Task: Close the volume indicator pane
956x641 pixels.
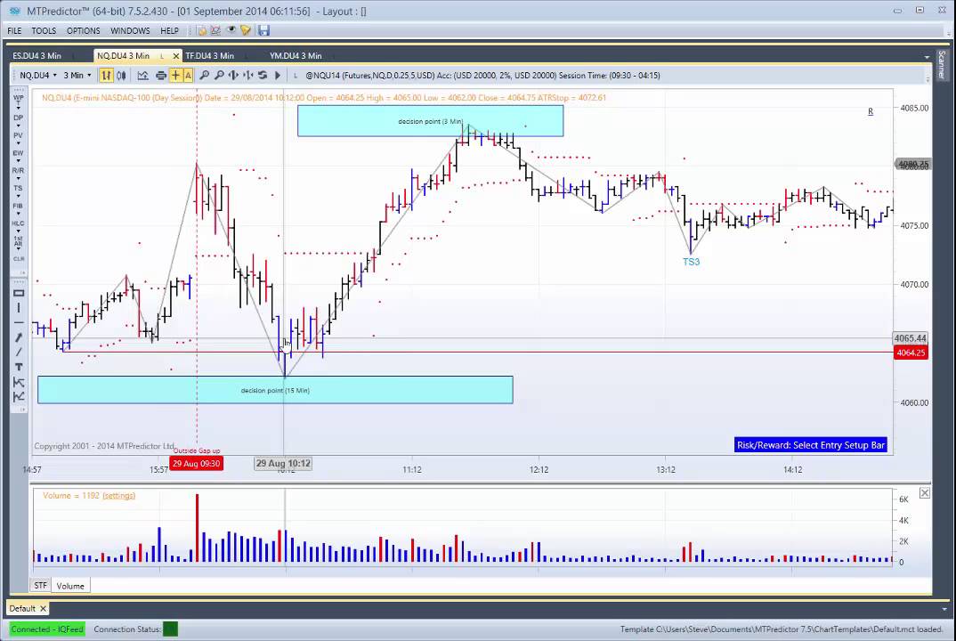Action: pos(924,493)
